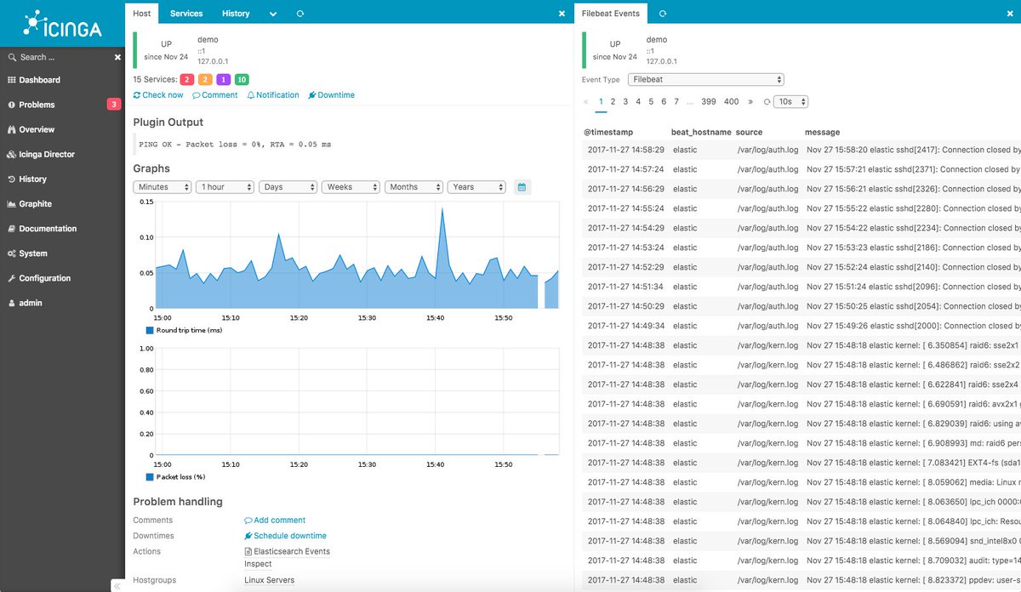Click the Problems warning icon in sidebar
Image resolution: width=1021 pixels, height=592 pixels.
12,105
